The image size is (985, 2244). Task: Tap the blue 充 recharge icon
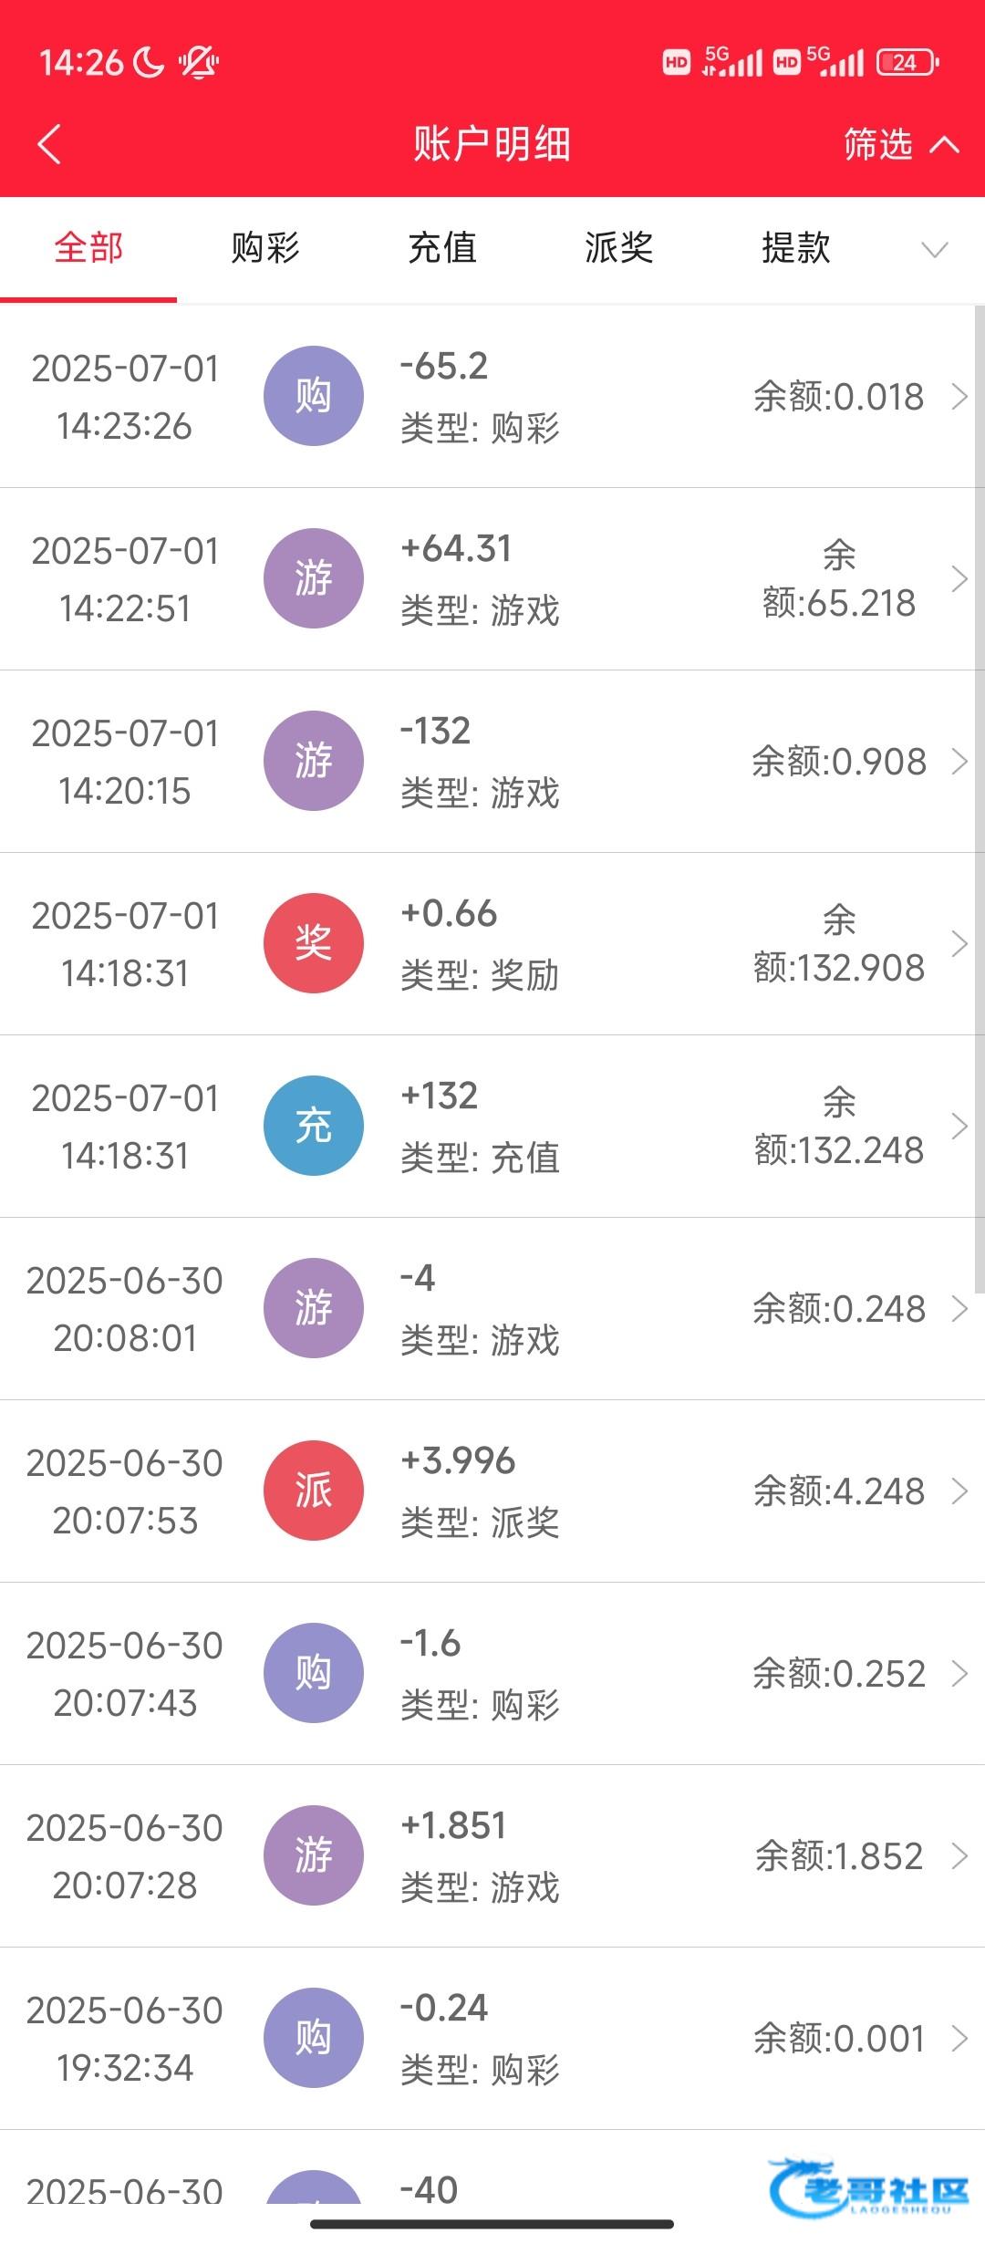coord(313,1126)
